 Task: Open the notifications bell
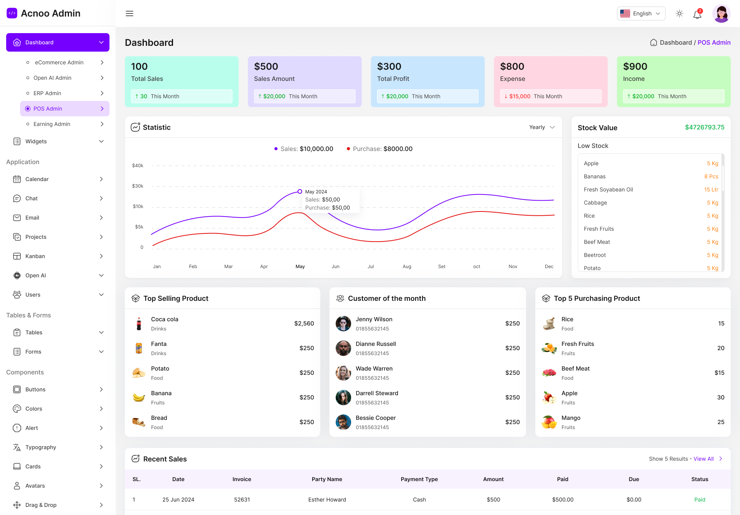click(697, 15)
